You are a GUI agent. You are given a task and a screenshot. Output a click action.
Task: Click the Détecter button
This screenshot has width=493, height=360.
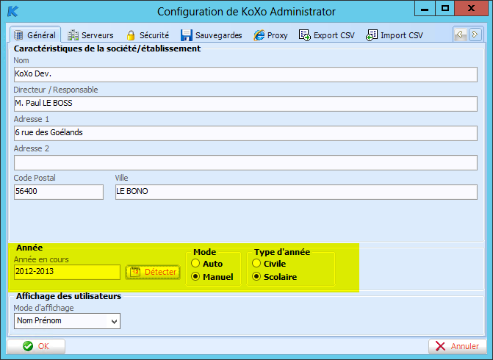click(153, 272)
